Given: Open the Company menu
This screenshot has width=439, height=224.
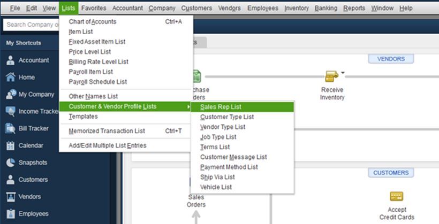Looking at the screenshot, I should [162, 9].
